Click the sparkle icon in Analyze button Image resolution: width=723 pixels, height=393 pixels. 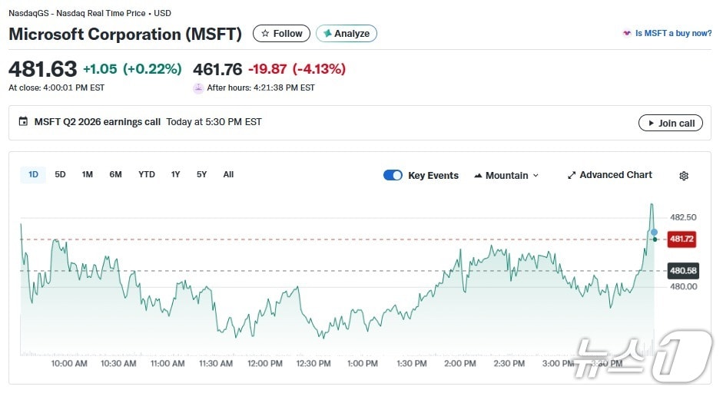pos(327,34)
